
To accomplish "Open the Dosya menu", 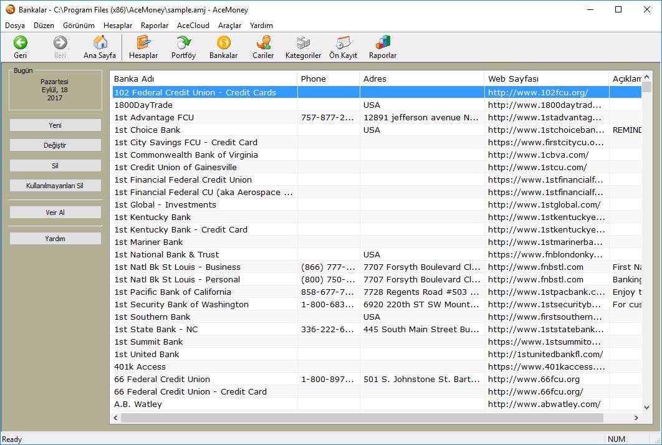I will pyautogui.click(x=15, y=26).
